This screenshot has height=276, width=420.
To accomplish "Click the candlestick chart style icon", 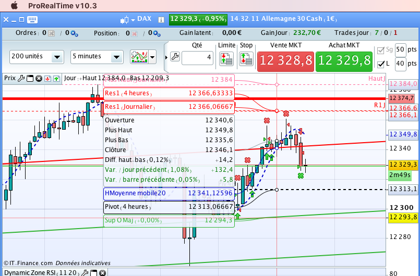I will [x=124, y=20].
